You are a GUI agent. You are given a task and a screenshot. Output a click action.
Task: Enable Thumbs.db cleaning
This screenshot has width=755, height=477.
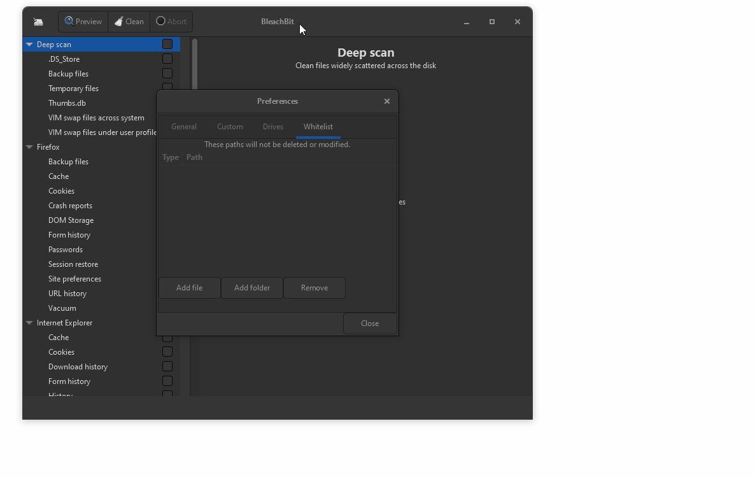pos(167,102)
